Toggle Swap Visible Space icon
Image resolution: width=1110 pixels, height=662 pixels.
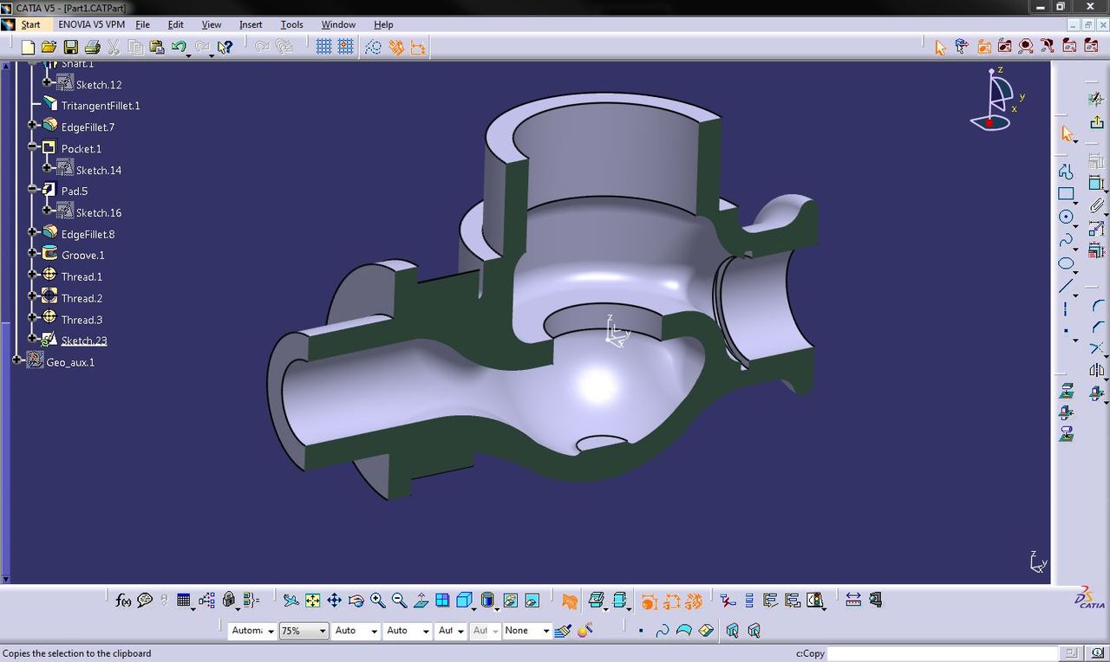532,600
